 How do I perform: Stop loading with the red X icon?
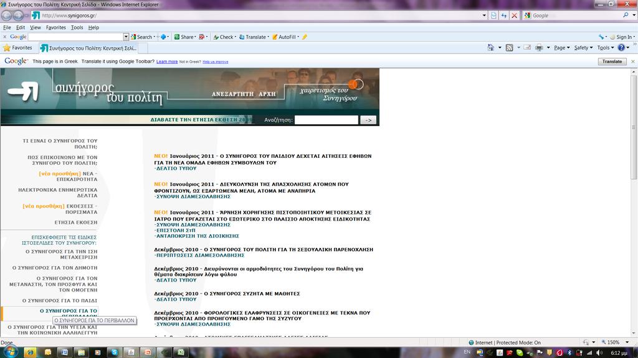click(x=514, y=16)
